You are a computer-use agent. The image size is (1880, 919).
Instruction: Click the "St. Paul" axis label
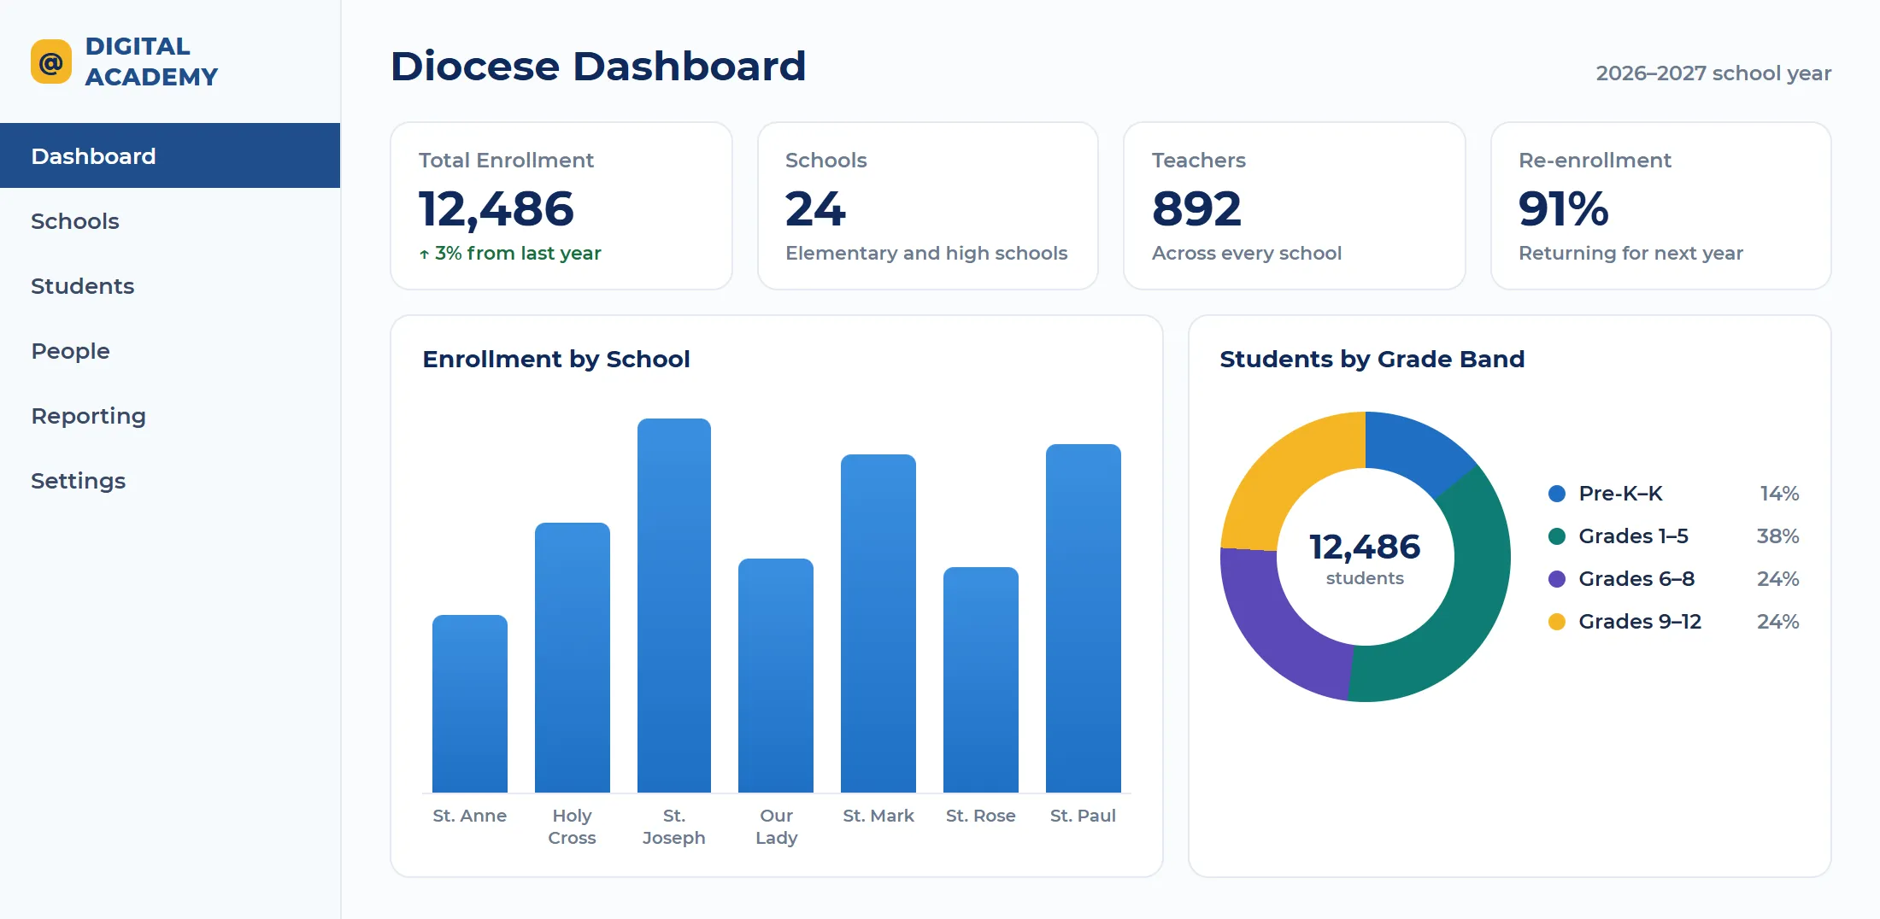[x=1083, y=816]
